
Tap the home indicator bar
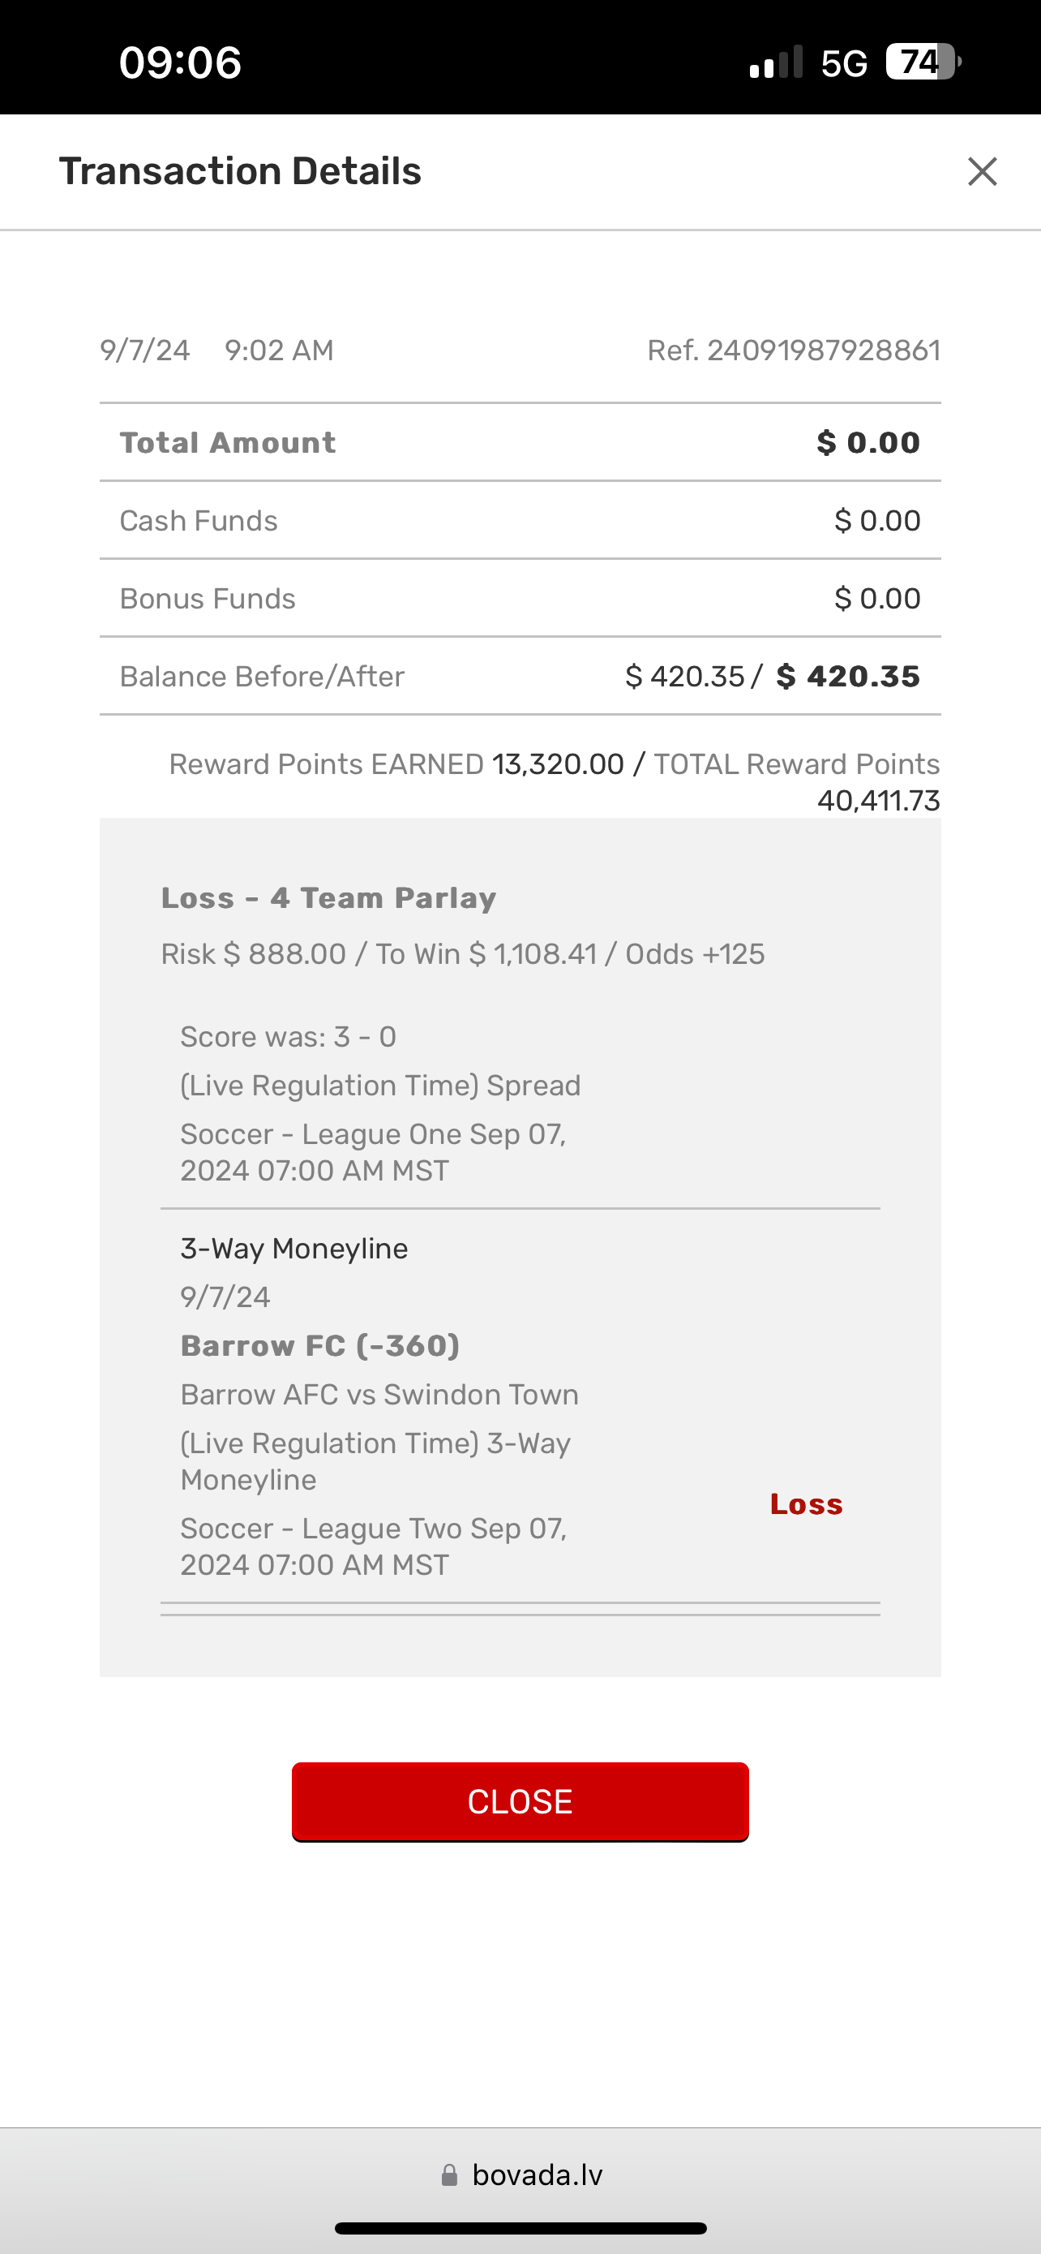[520, 2228]
